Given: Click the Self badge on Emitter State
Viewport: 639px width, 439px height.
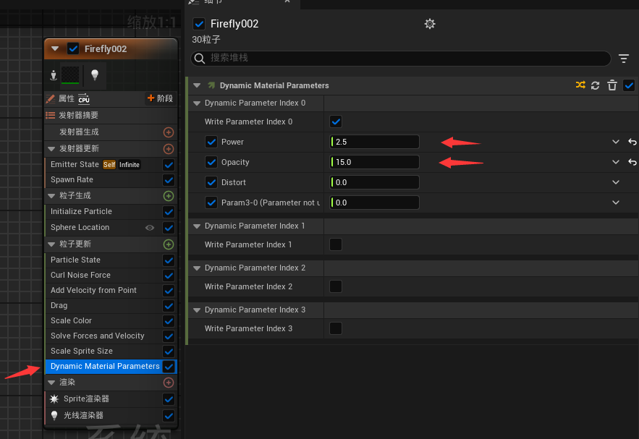Looking at the screenshot, I should (x=109, y=164).
